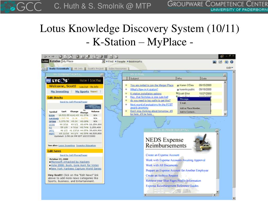Click the Subject column header in My E-Mail
The width and height of the screenshot is (268, 201).
(x=153, y=79)
